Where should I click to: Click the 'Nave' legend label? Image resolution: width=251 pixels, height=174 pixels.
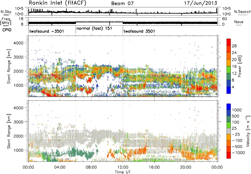pos(239,22)
